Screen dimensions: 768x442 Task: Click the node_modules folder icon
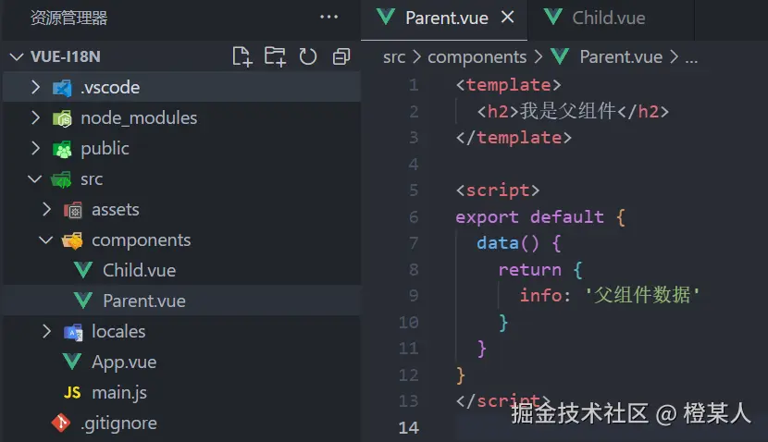click(x=62, y=118)
